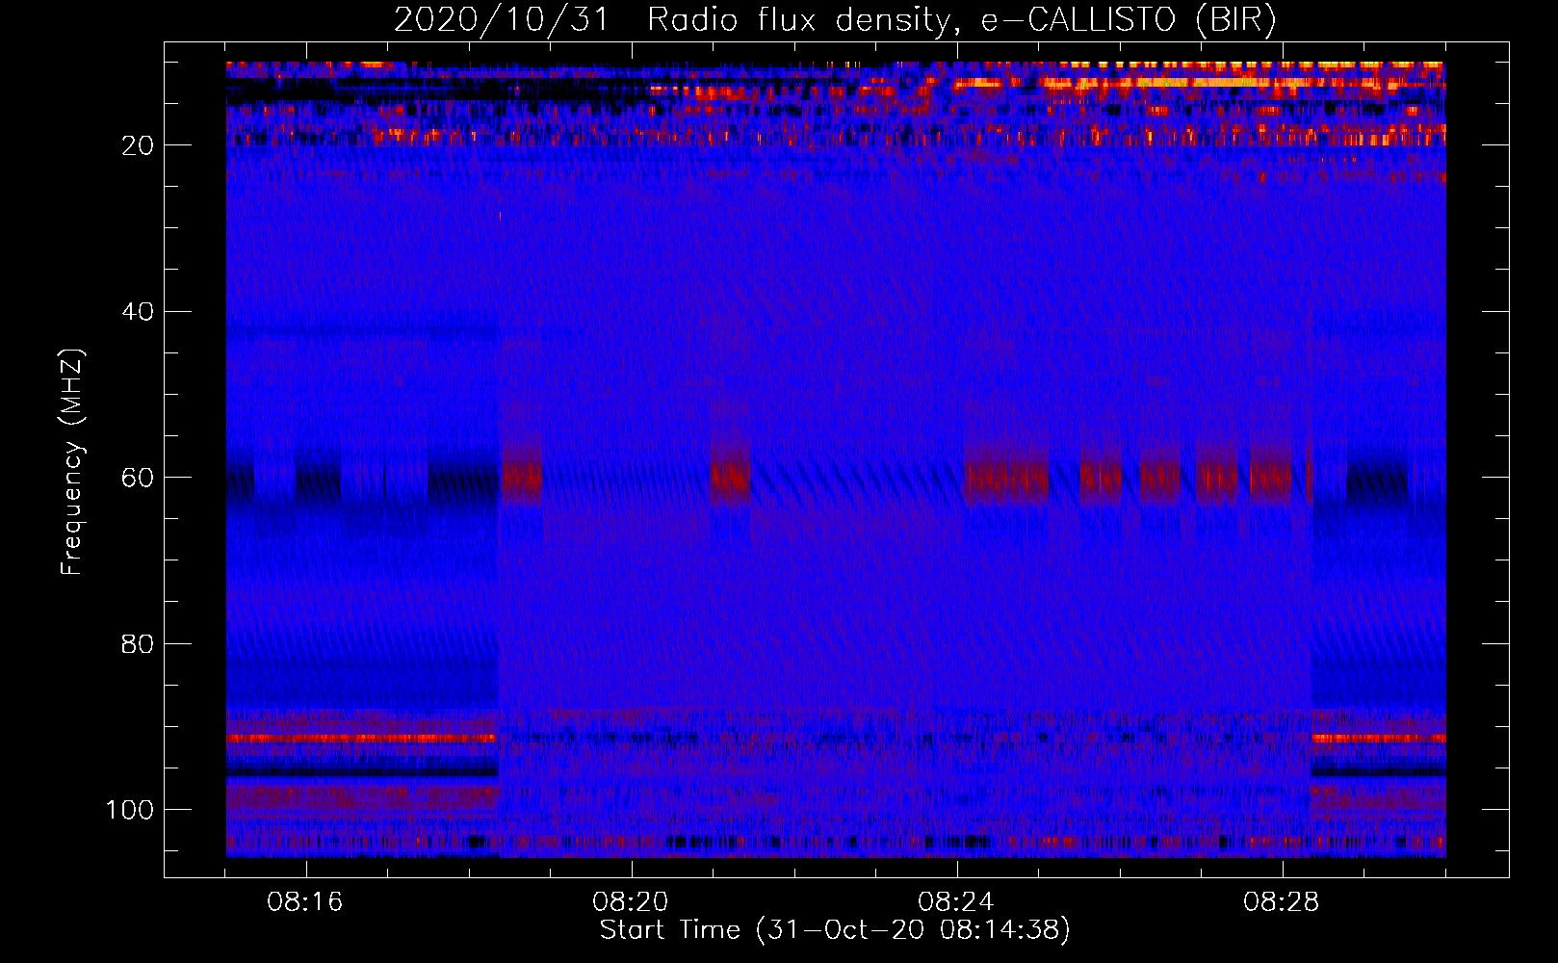Click the '20' frequency tick label

click(138, 145)
